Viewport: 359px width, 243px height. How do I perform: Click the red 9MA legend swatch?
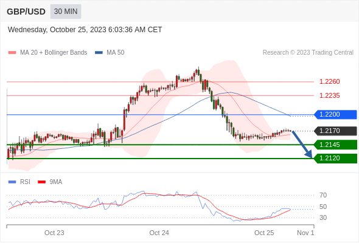[41, 182]
